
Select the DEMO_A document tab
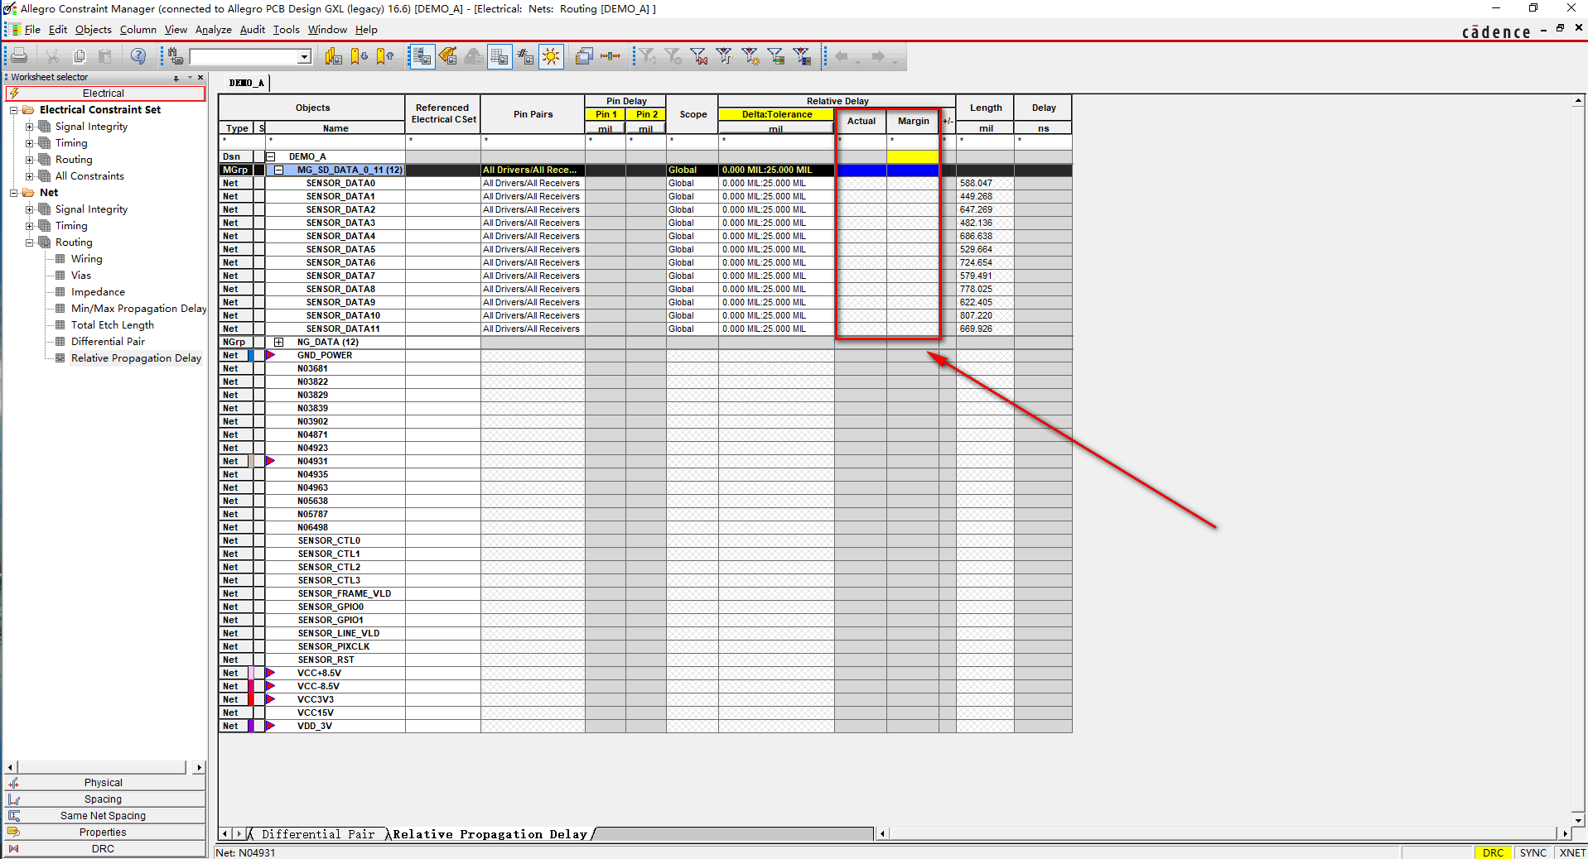click(x=247, y=83)
